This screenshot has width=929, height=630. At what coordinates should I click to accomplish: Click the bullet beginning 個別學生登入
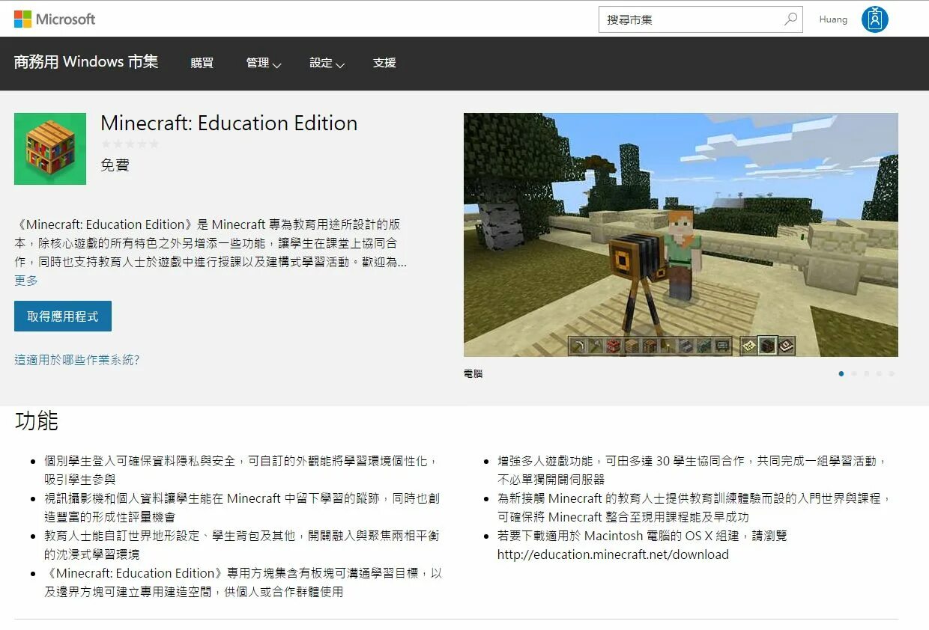240,470
